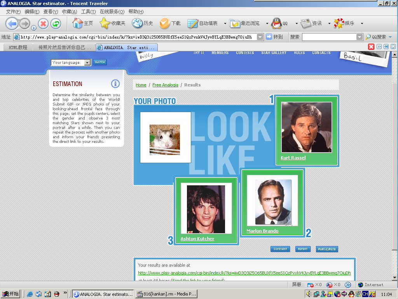
Task: Open the Kurt Rassel name link
Action: (293, 158)
